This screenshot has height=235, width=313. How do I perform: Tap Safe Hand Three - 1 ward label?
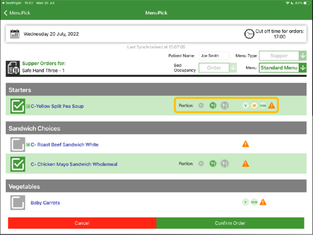tap(43, 70)
